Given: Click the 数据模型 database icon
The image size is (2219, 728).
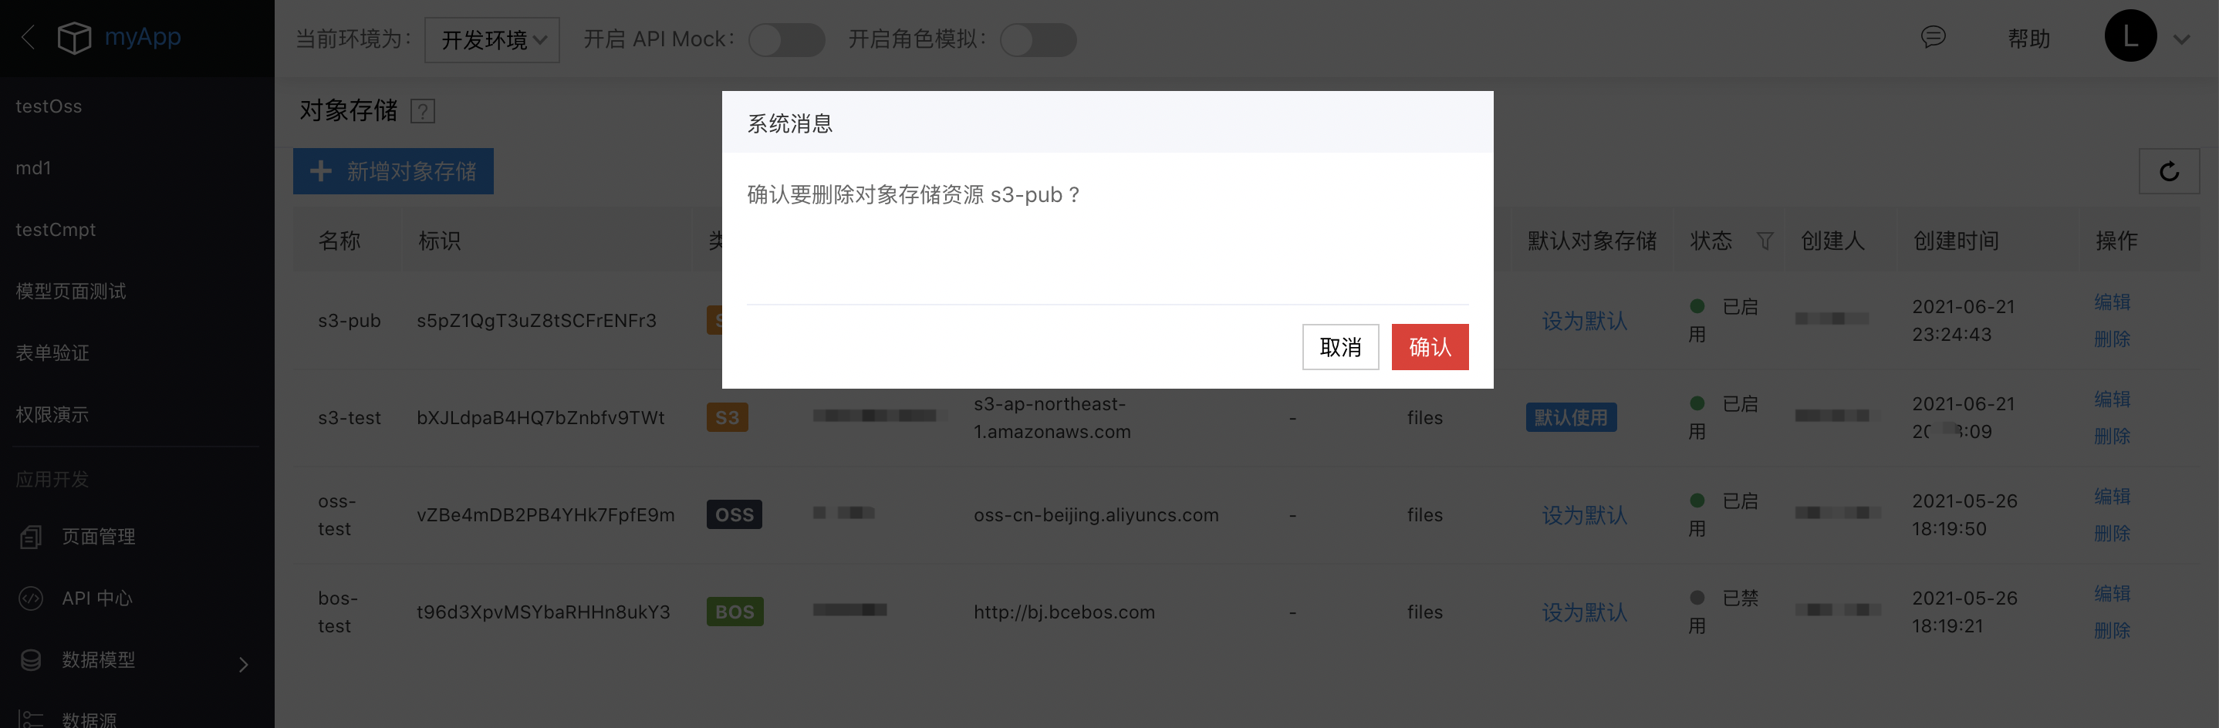Looking at the screenshot, I should point(31,660).
